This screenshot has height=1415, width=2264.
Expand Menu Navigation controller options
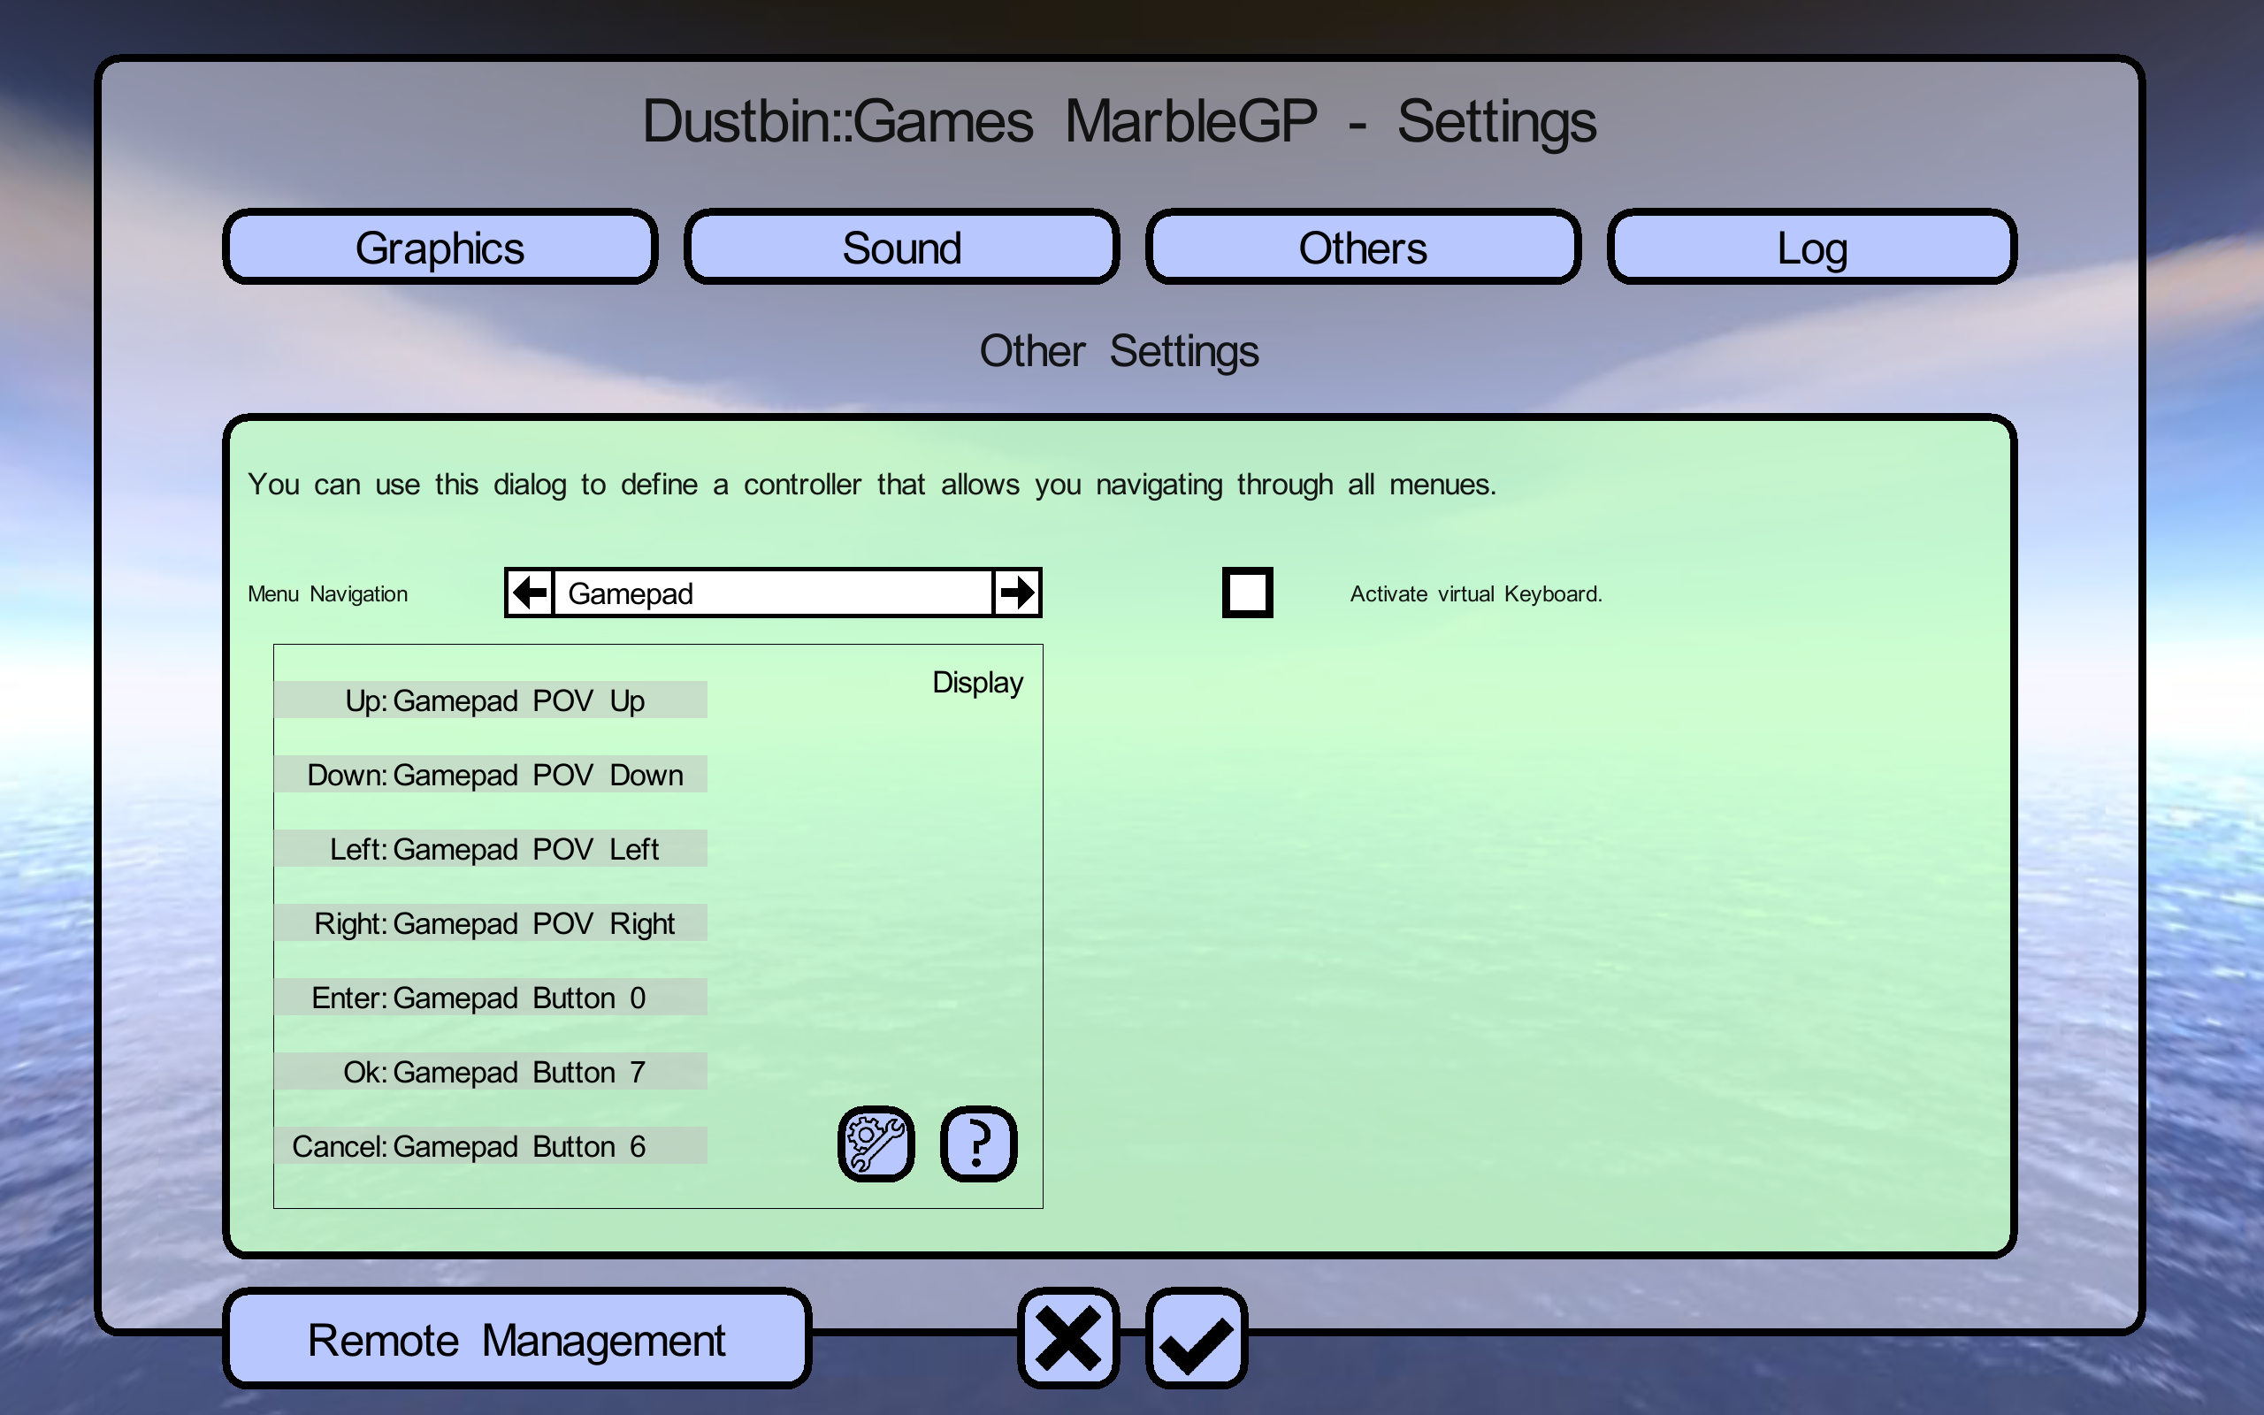(x=1015, y=592)
